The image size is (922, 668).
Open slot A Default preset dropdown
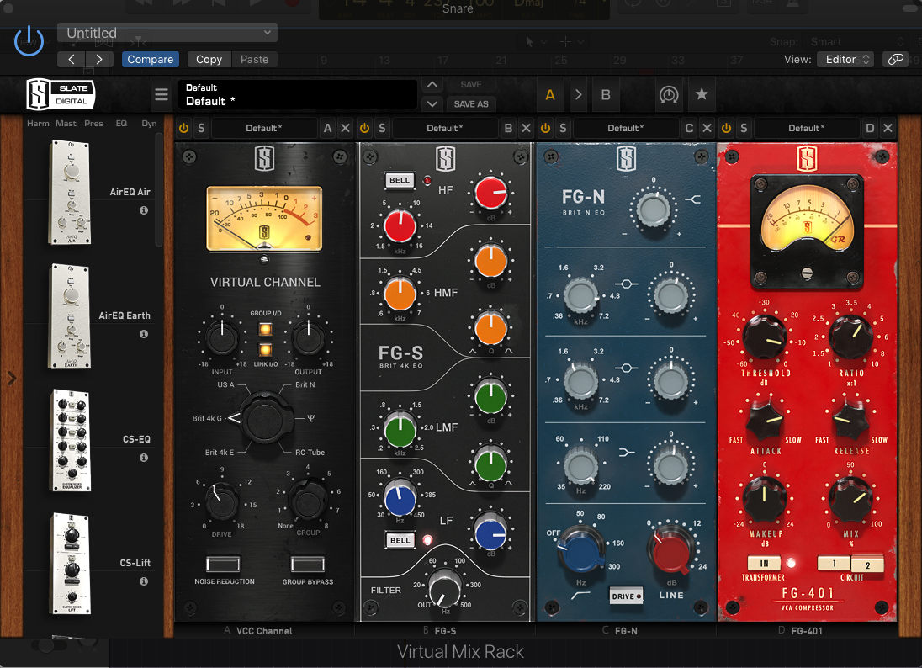(x=263, y=128)
